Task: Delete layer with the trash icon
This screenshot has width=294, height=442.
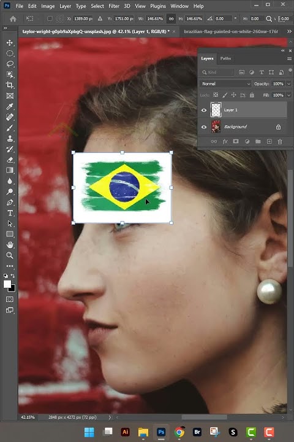Action: [280, 142]
